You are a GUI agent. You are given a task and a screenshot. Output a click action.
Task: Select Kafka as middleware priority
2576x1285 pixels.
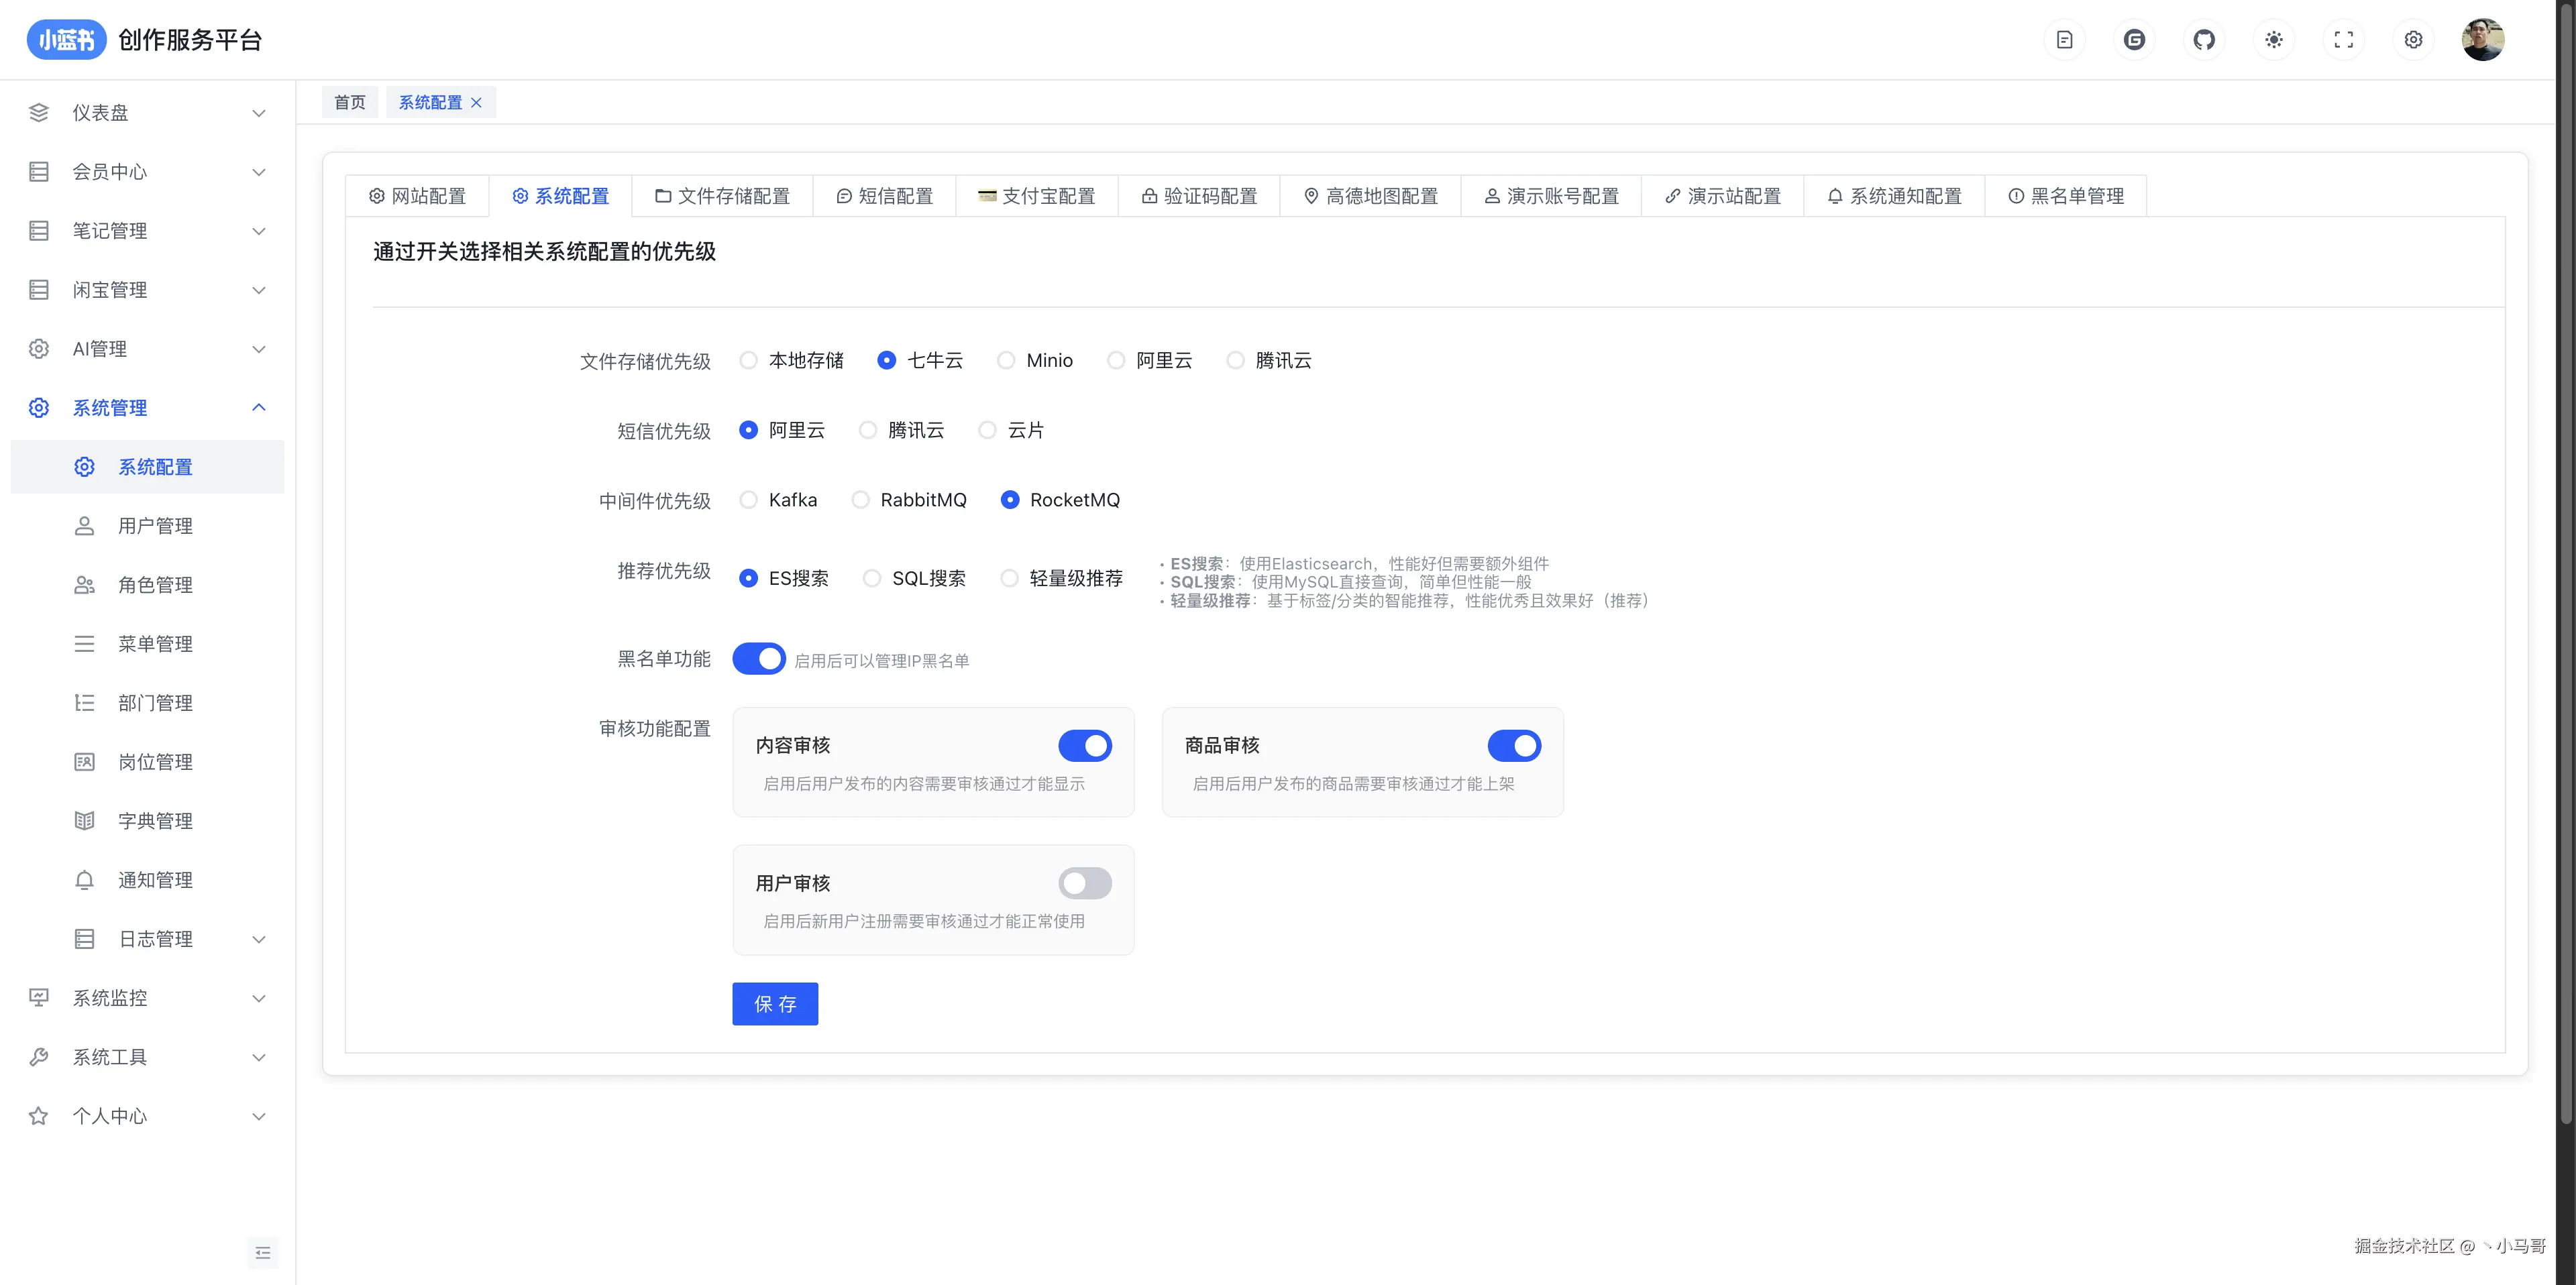point(749,500)
